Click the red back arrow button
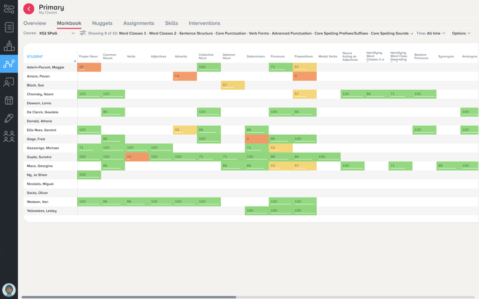 pos(29,9)
